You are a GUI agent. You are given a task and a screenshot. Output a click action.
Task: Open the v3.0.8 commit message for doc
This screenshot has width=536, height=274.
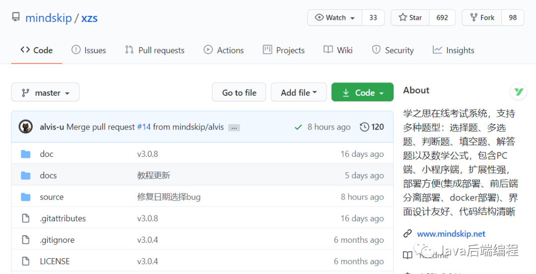point(148,154)
